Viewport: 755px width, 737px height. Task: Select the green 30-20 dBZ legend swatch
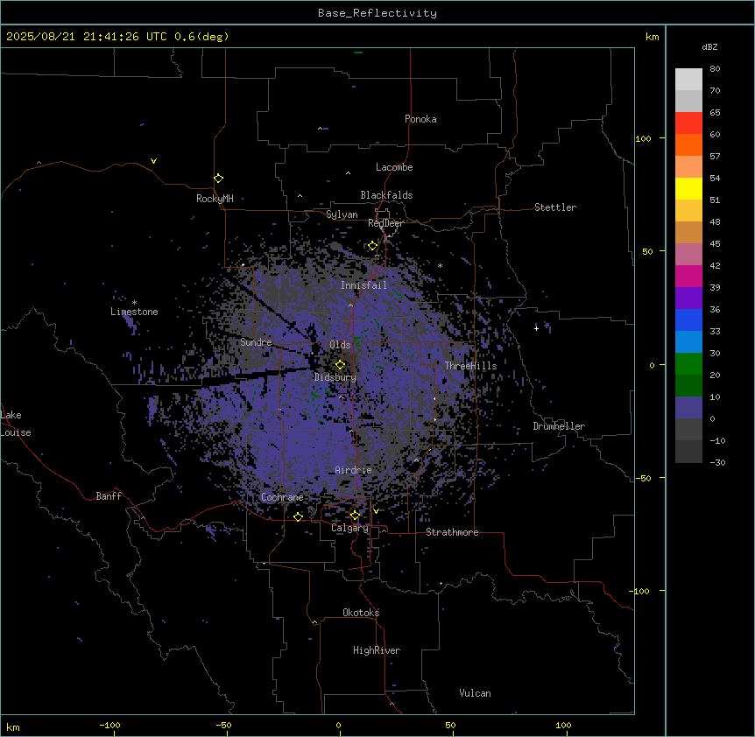point(688,364)
